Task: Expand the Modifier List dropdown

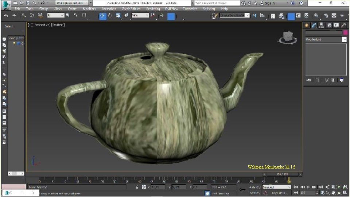Action: click(344, 39)
